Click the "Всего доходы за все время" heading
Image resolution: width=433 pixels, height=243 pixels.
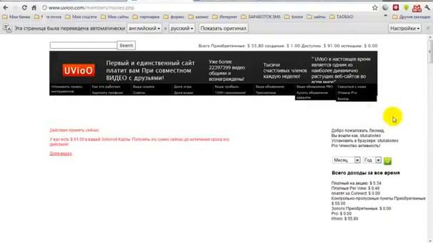point(365,173)
